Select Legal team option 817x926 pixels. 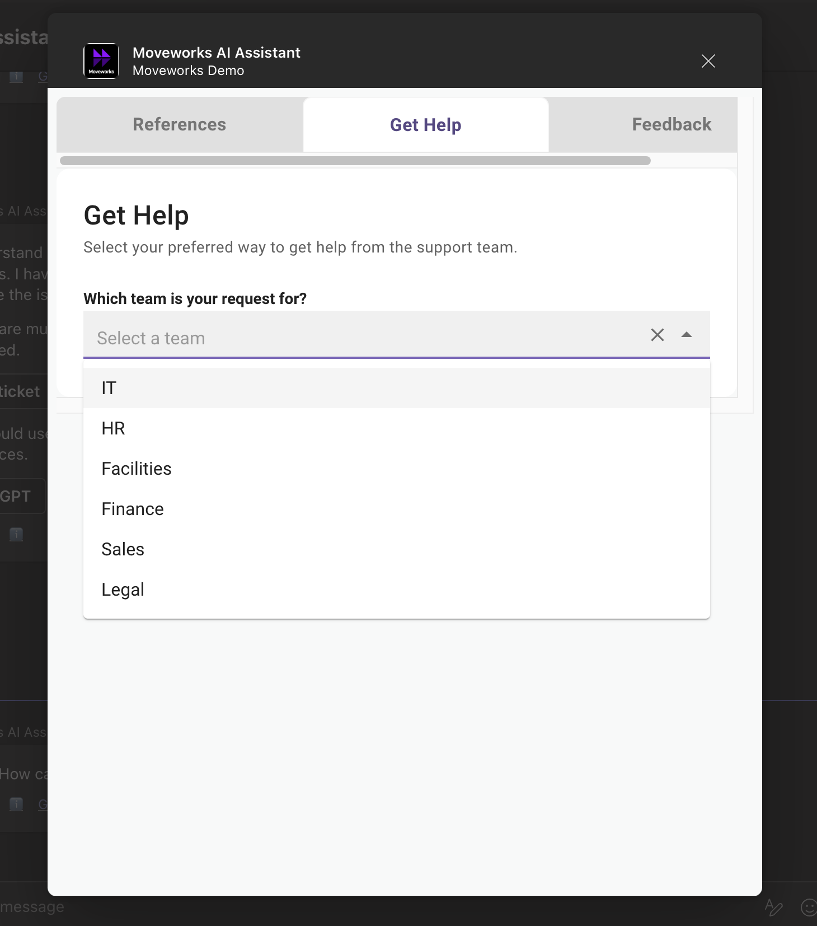click(x=397, y=590)
